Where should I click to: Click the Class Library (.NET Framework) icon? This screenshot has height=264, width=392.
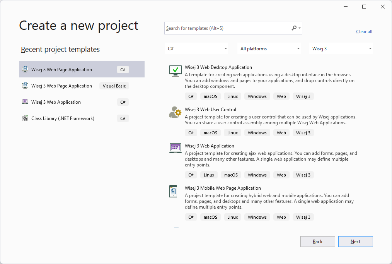pos(25,118)
